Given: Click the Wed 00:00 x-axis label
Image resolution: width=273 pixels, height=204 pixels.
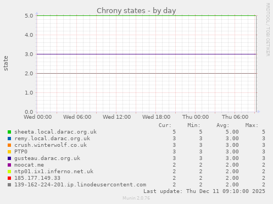Looking at the screenshot, I should pos(38,117).
